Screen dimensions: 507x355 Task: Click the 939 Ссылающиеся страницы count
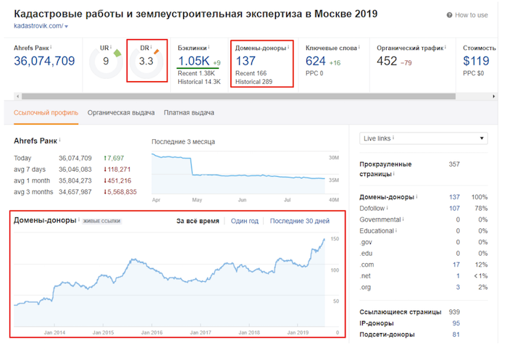pyautogui.click(x=453, y=312)
